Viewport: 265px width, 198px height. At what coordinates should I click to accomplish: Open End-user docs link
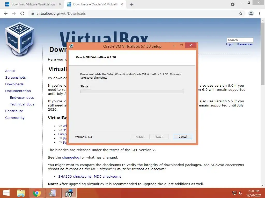22,98
